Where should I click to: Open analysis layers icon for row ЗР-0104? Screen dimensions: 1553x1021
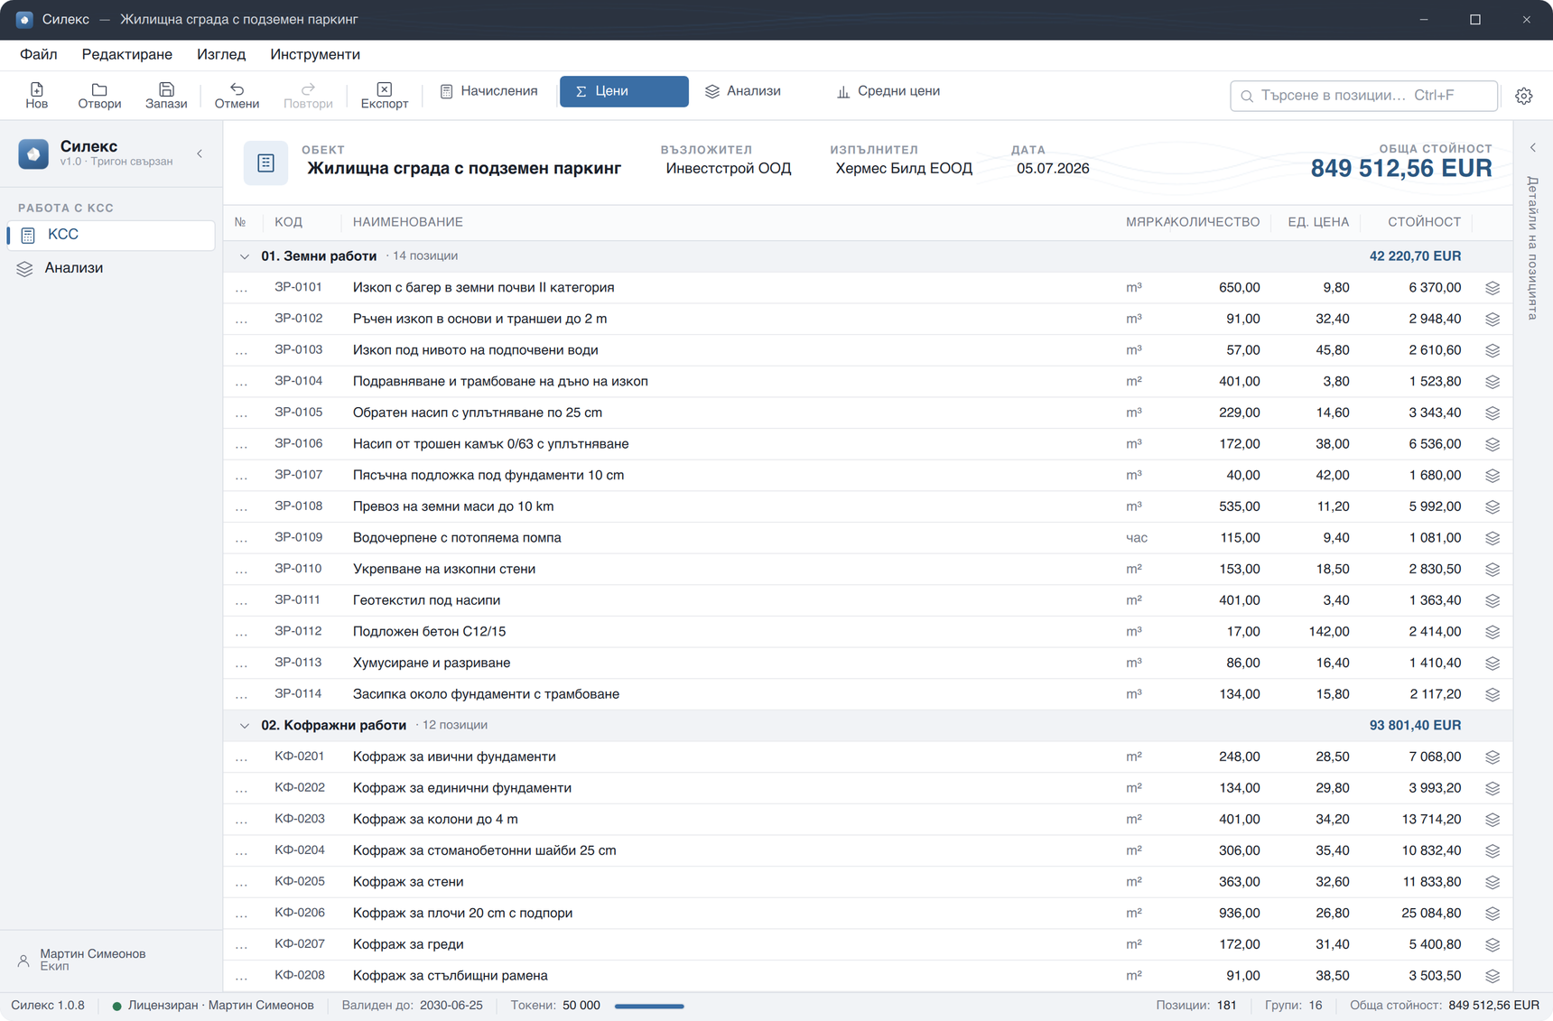click(1493, 382)
